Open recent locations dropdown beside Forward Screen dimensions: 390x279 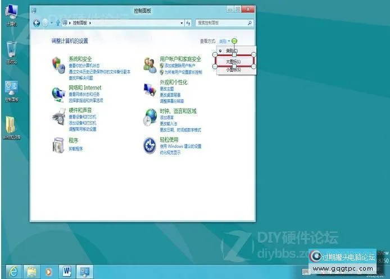tap(52, 23)
